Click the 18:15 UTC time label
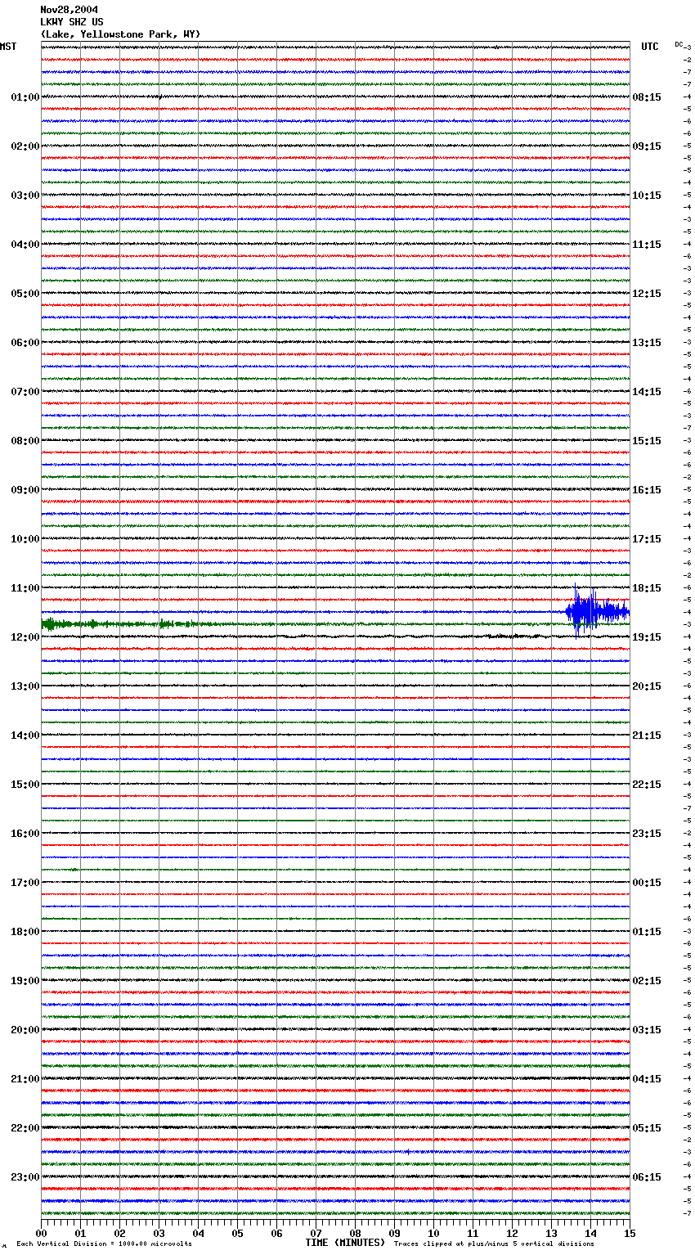695x1255 pixels. point(647,588)
